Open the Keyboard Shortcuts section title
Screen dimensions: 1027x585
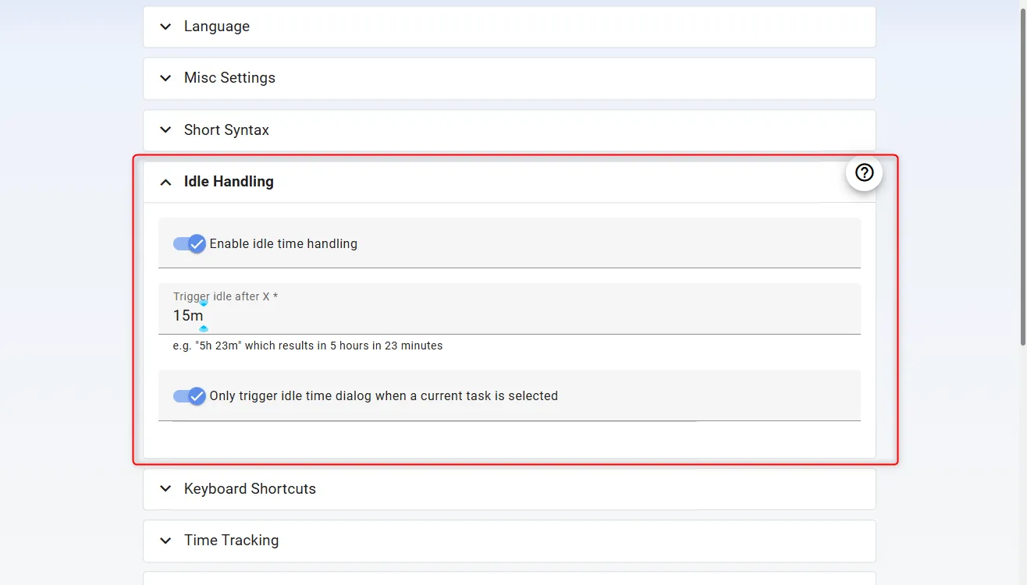coord(250,489)
